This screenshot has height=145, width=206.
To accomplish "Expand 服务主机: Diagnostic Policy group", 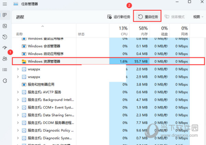I will [18, 130].
